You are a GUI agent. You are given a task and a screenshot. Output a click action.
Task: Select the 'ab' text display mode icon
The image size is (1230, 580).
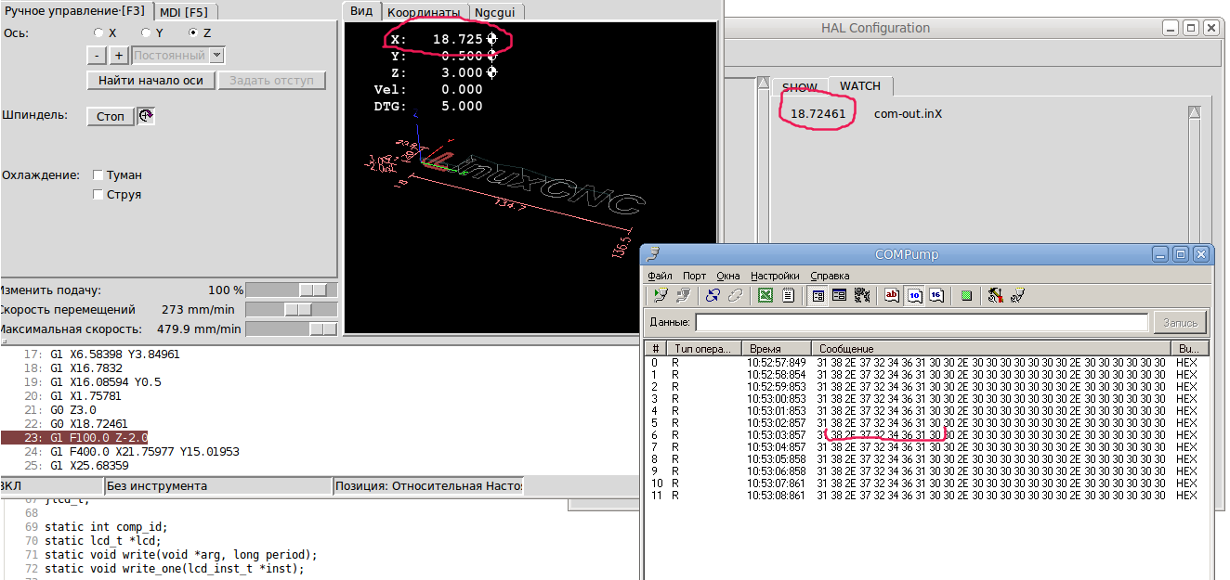tap(892, 295)
